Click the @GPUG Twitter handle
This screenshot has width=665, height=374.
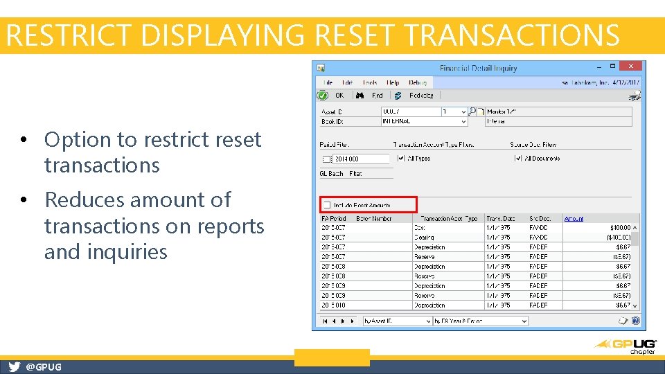click(44, 367)
